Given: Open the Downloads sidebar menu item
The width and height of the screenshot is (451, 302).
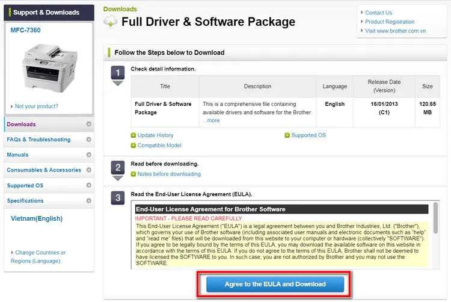Looking at the screenshot, I should coord(22,125).
